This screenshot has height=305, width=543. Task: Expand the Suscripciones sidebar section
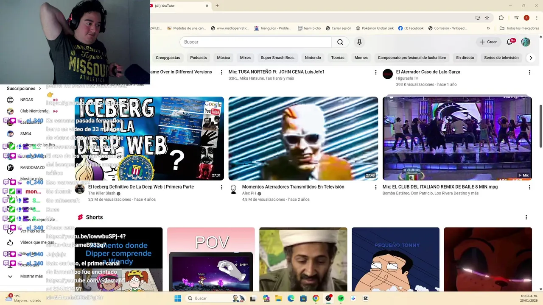(24, 89)
